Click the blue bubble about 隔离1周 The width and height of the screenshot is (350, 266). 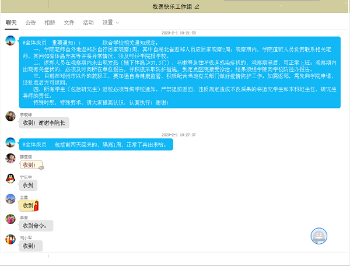click(96, 144)
